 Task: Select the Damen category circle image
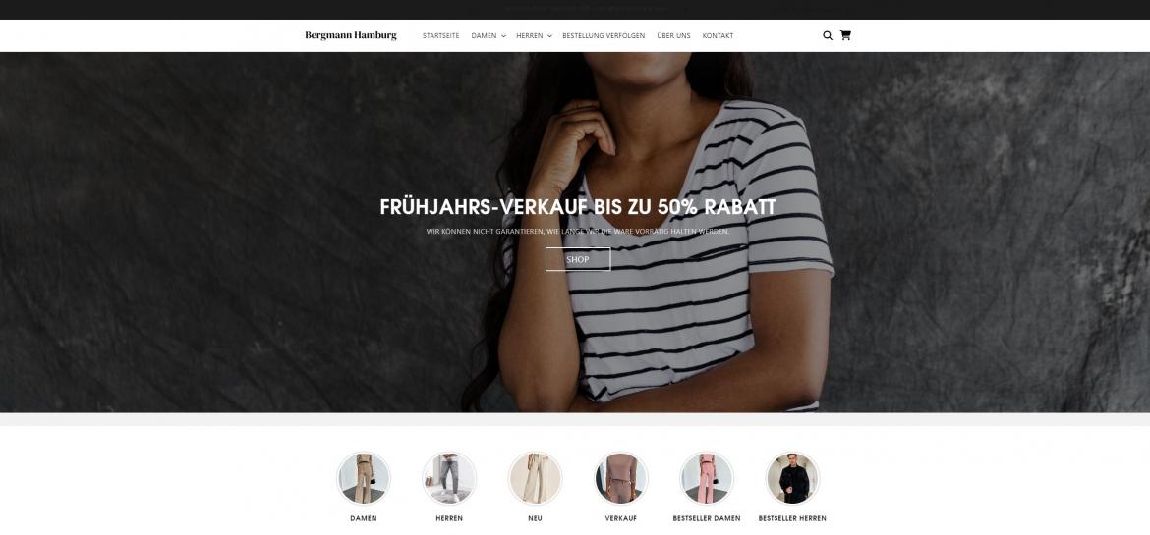pyautogui.click(x=364, y=479)
